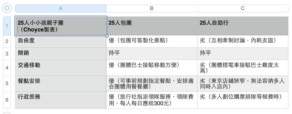Select the 餐點安排 cell
Image resolution: width=292 pixels, height=114 pixels.
pos(60,84)
